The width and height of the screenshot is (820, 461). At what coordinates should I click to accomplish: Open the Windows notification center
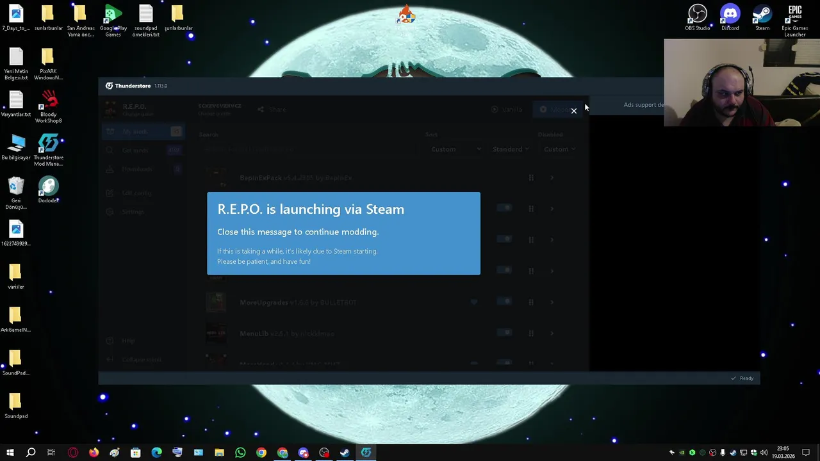coord(807,453)
